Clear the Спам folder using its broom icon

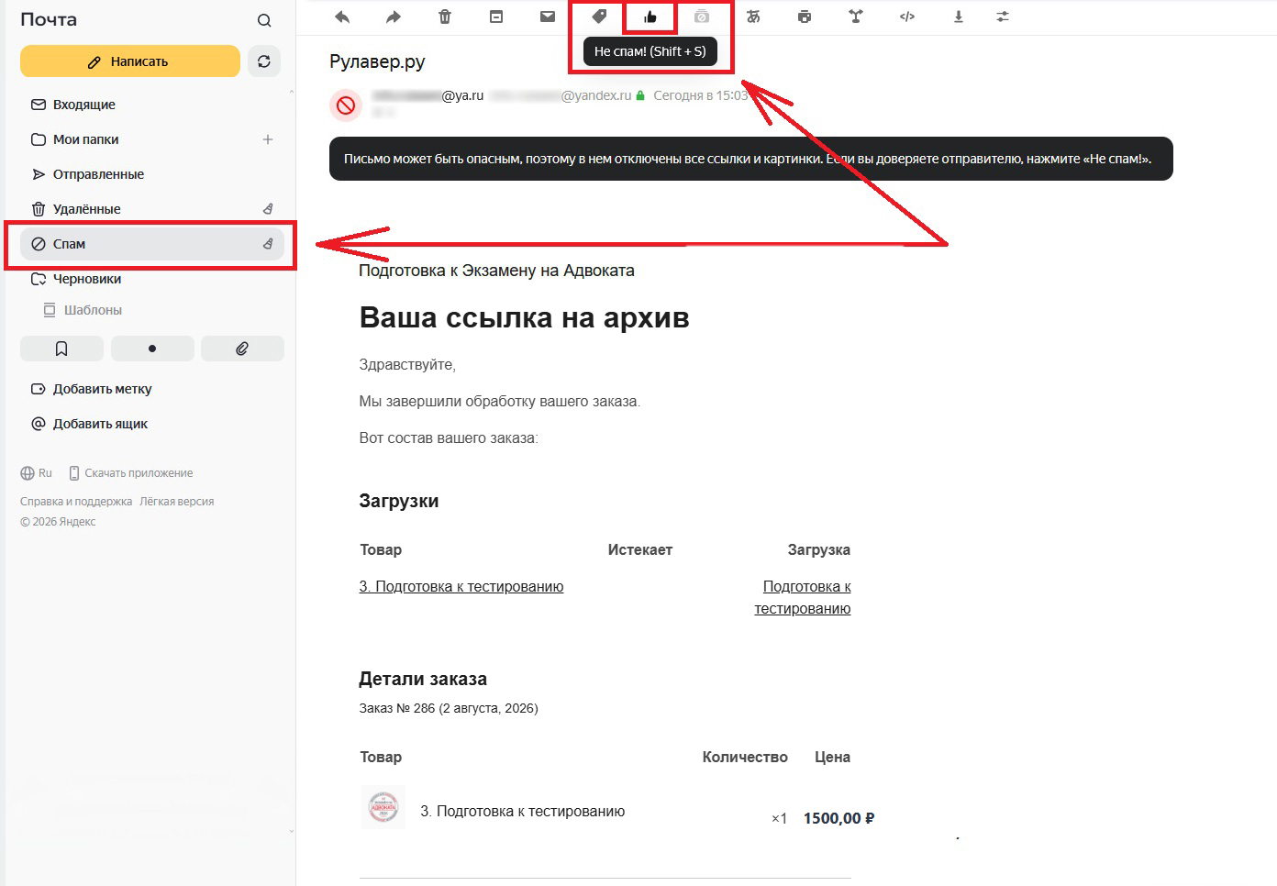click(268, 244)
